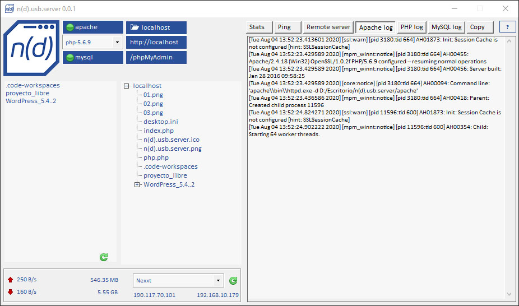Image resolution: width=519 pixels, height=306 pixels.
Task: Click the 250 B/s upload speed
Action: 26,280
